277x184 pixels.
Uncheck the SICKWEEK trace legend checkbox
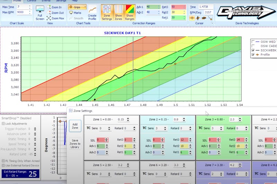(x=253, y=50)
